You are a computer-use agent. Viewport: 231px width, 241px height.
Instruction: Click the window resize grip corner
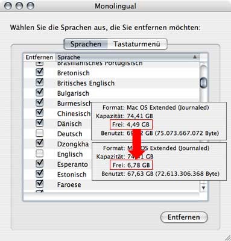pos(227,237)
